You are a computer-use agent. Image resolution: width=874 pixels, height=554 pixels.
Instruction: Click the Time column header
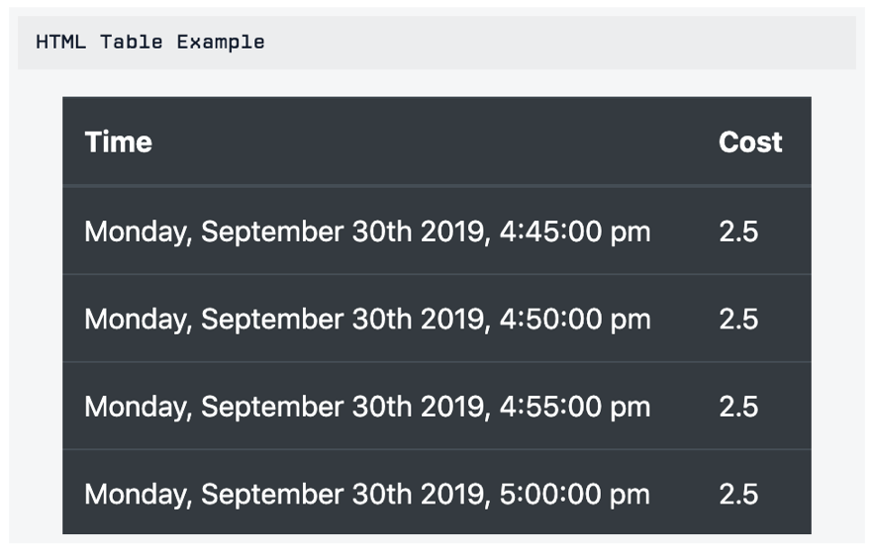118,142
